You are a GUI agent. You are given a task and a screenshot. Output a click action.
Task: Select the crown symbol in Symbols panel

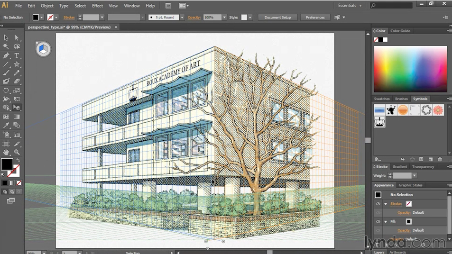(379, 122)
